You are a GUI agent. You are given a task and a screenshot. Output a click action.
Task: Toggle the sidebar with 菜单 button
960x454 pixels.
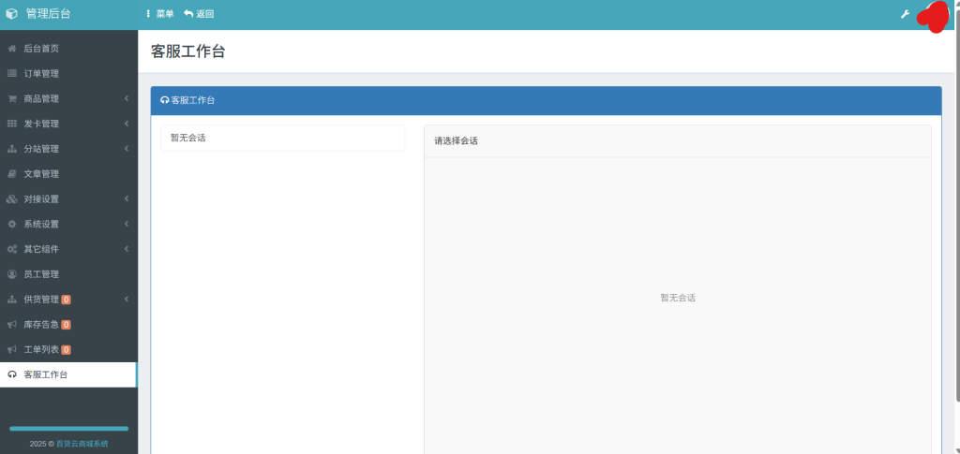point(159,14)
